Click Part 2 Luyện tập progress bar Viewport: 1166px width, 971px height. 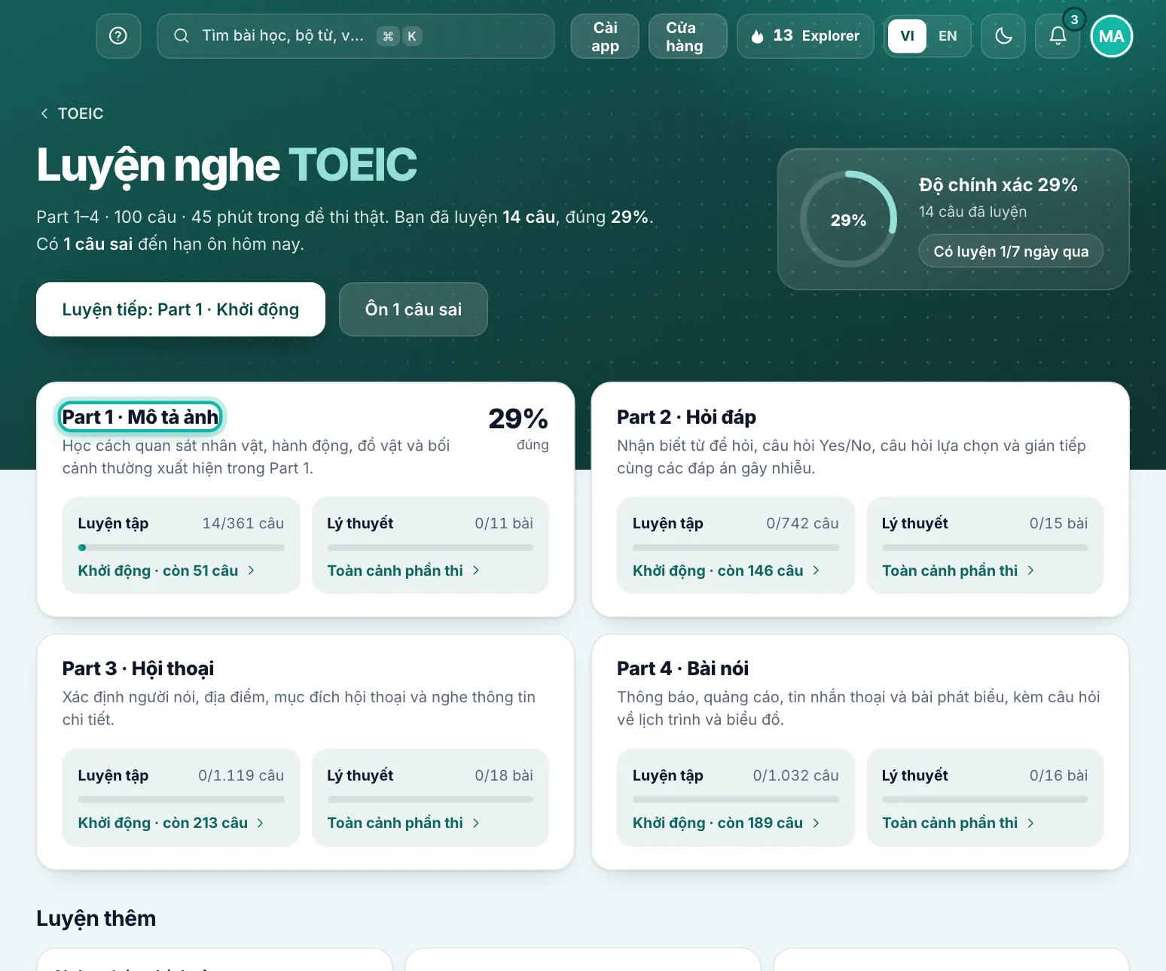point(736,547)
